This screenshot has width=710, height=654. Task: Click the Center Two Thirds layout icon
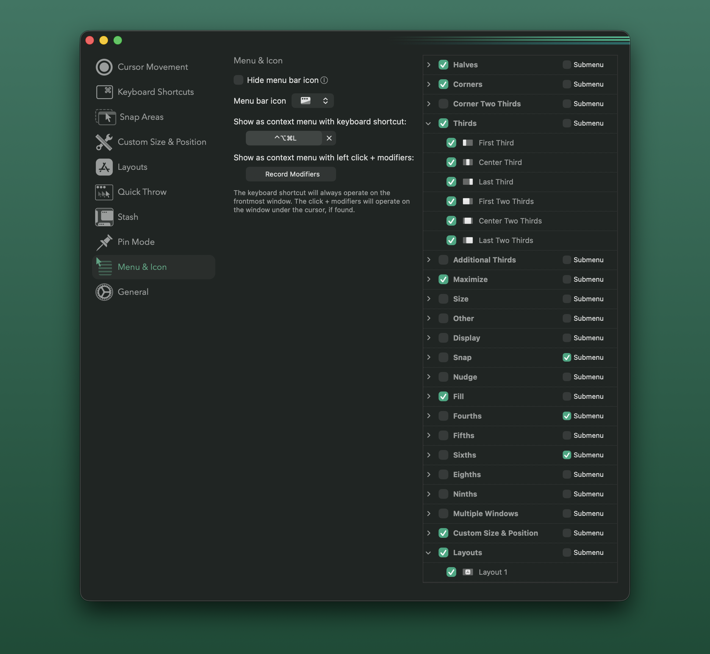468,221
